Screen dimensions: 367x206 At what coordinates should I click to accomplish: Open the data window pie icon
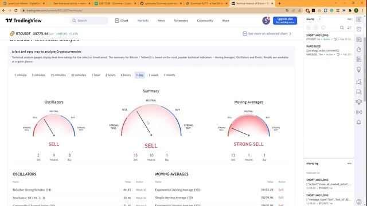pos(358,49)
